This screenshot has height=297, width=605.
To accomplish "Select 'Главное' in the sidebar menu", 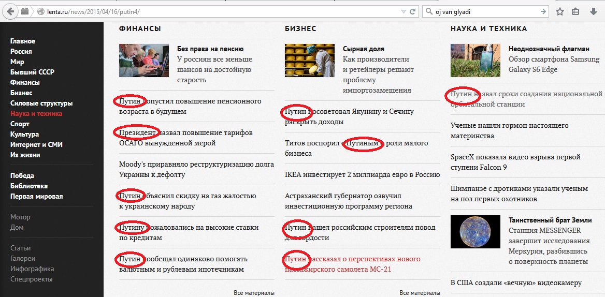I will tap(23, 41).
